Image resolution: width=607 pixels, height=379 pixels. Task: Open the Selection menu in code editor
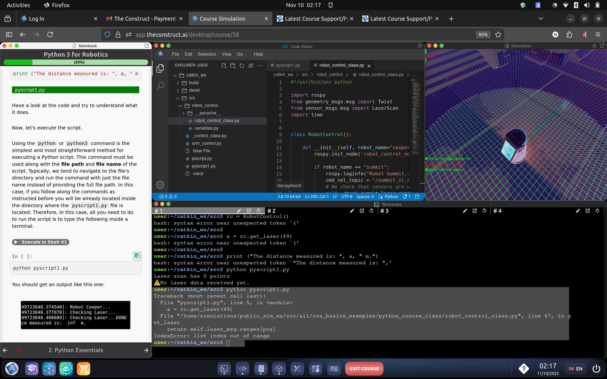point(207,54)
